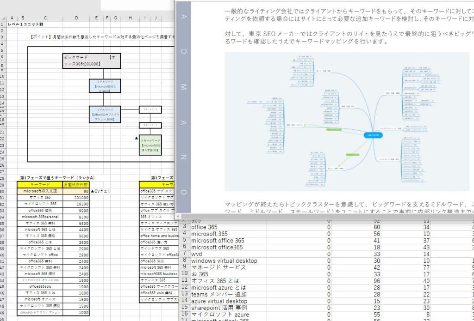Click the microsoft office 365 cell in row 5

pyautogui.click(x=228, y=241)
